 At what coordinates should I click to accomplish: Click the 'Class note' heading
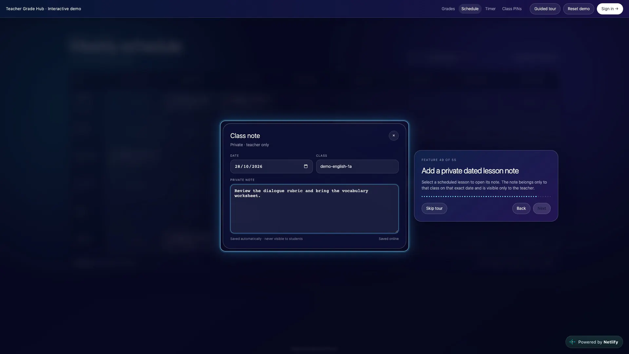tap(245, 136)
